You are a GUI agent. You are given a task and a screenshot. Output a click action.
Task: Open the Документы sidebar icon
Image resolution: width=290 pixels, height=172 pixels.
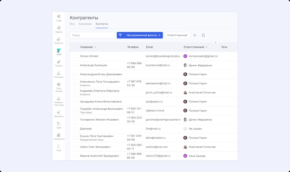click(x=59, y=135)
